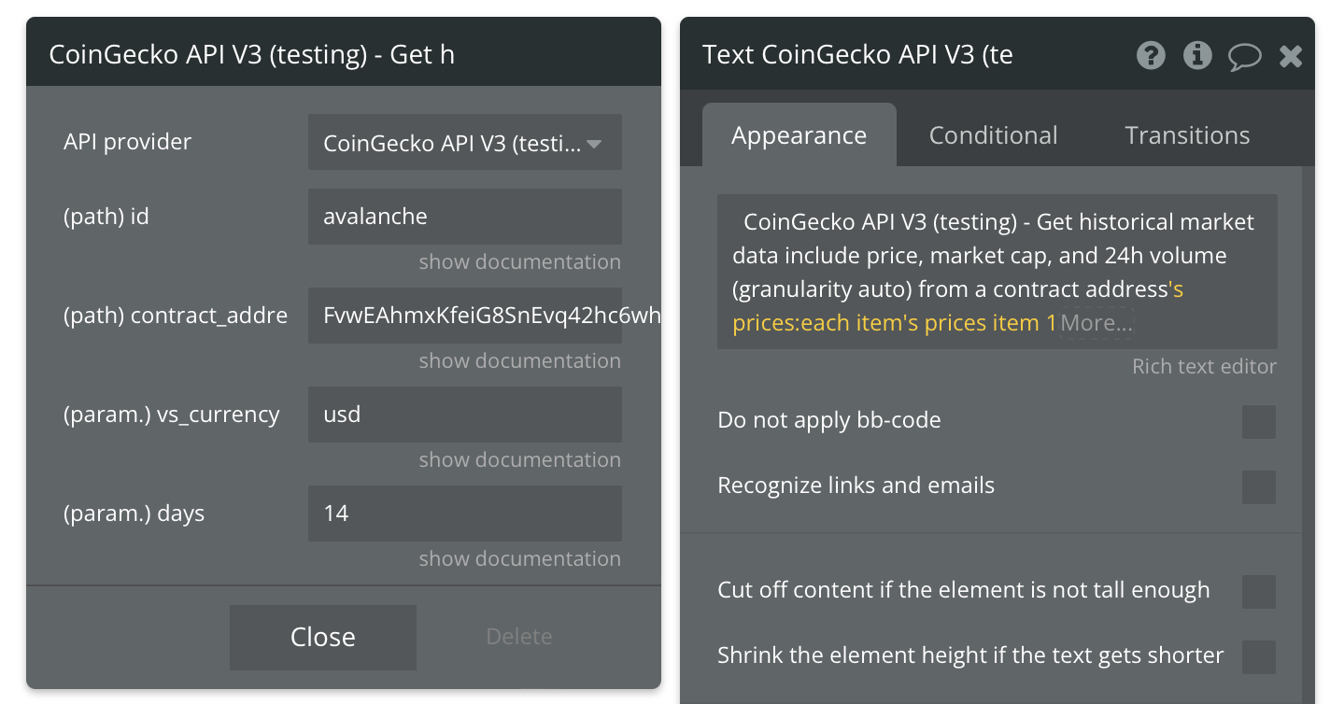Image resolution: width=1330 pixels, height=704 pixels.
Task: Close the Text element property panel
Action: pyautogui.click(x=1291, y=56)
